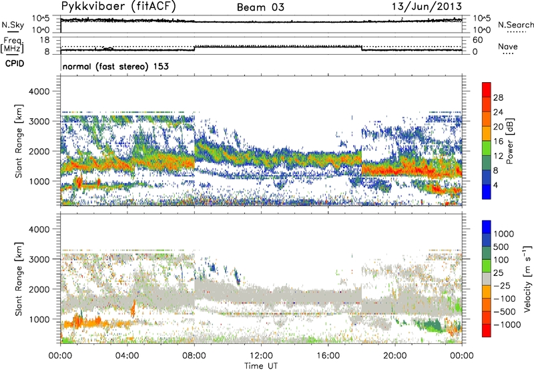Click the 'Nave' legend label

click(x=508, y=46)
